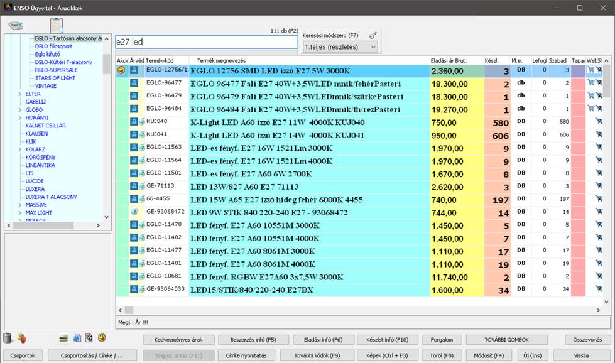
Task: Expand the MAX LIGHT tree node
Action: tap(20, 213)
